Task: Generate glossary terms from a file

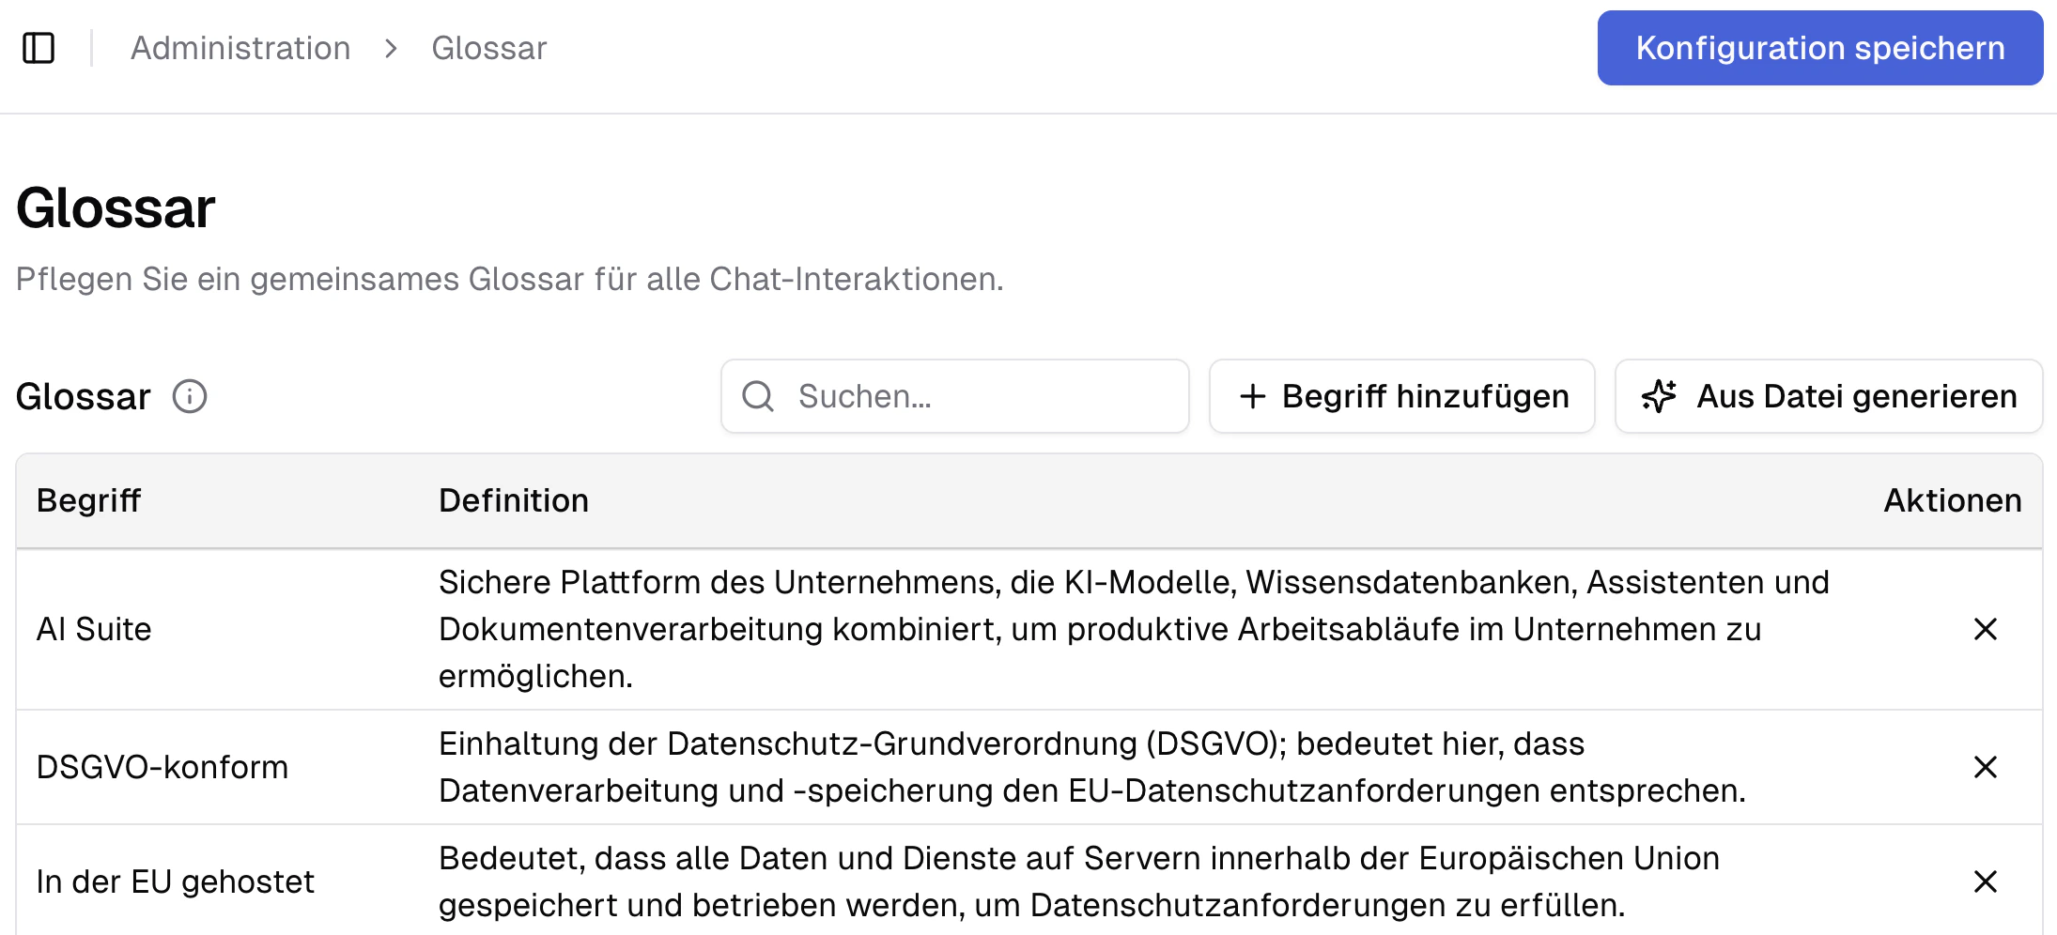Action: click(x=1828, y=396)
